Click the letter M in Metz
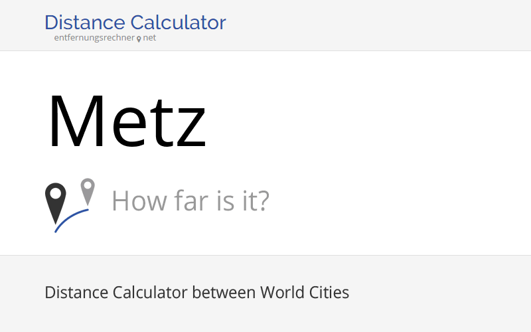Viewport: 531px width, 332px height. pyautogui.click(x=76, y=122)
